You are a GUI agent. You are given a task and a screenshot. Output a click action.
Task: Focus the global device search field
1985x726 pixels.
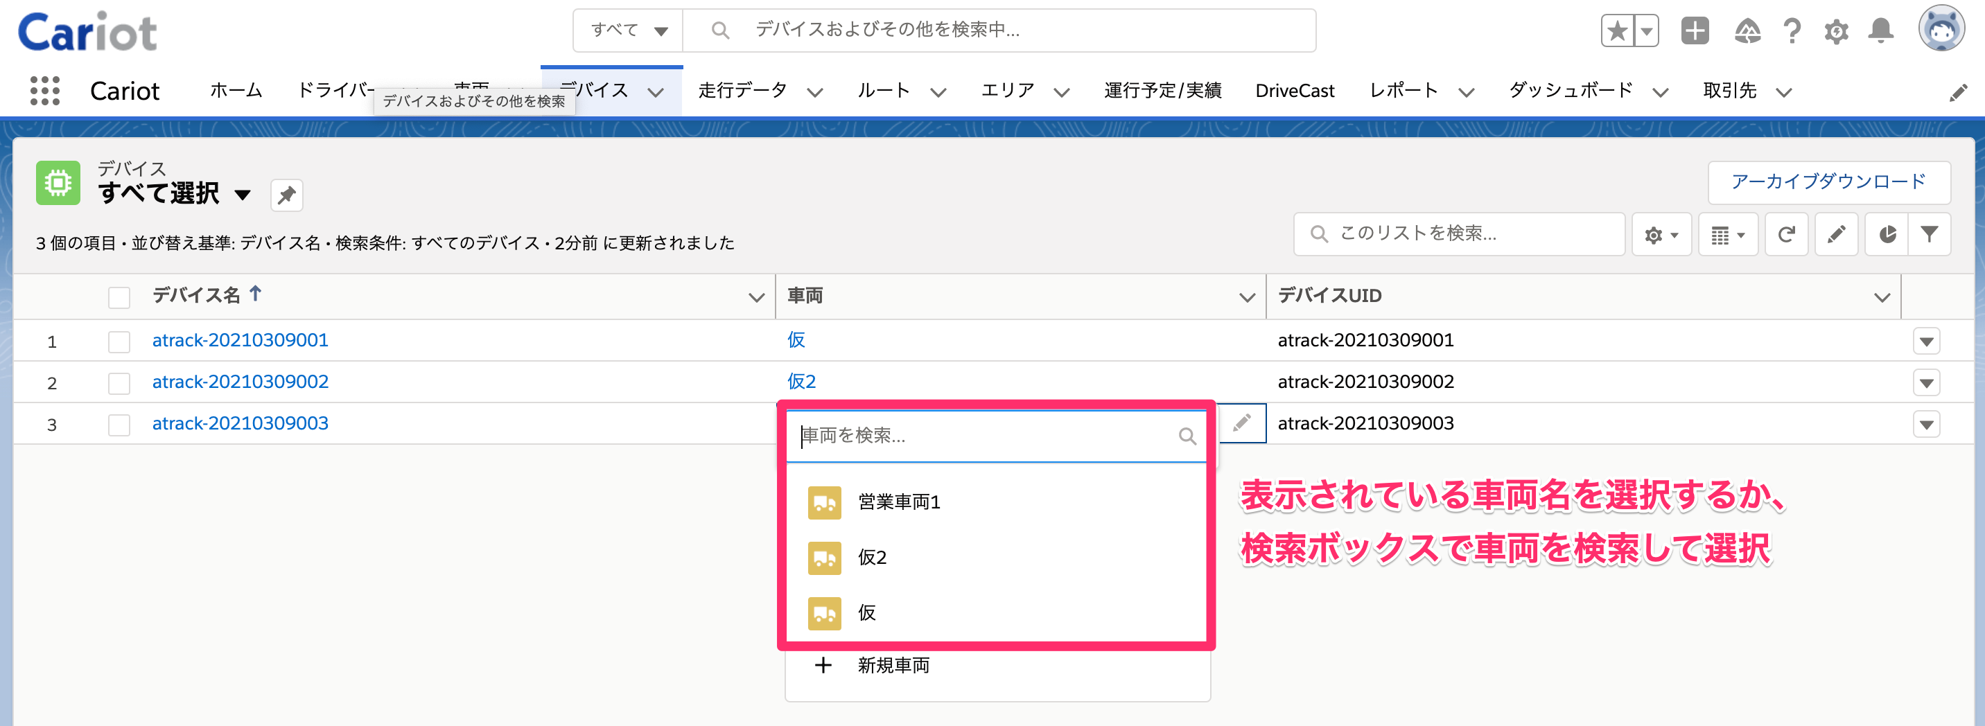999,30
